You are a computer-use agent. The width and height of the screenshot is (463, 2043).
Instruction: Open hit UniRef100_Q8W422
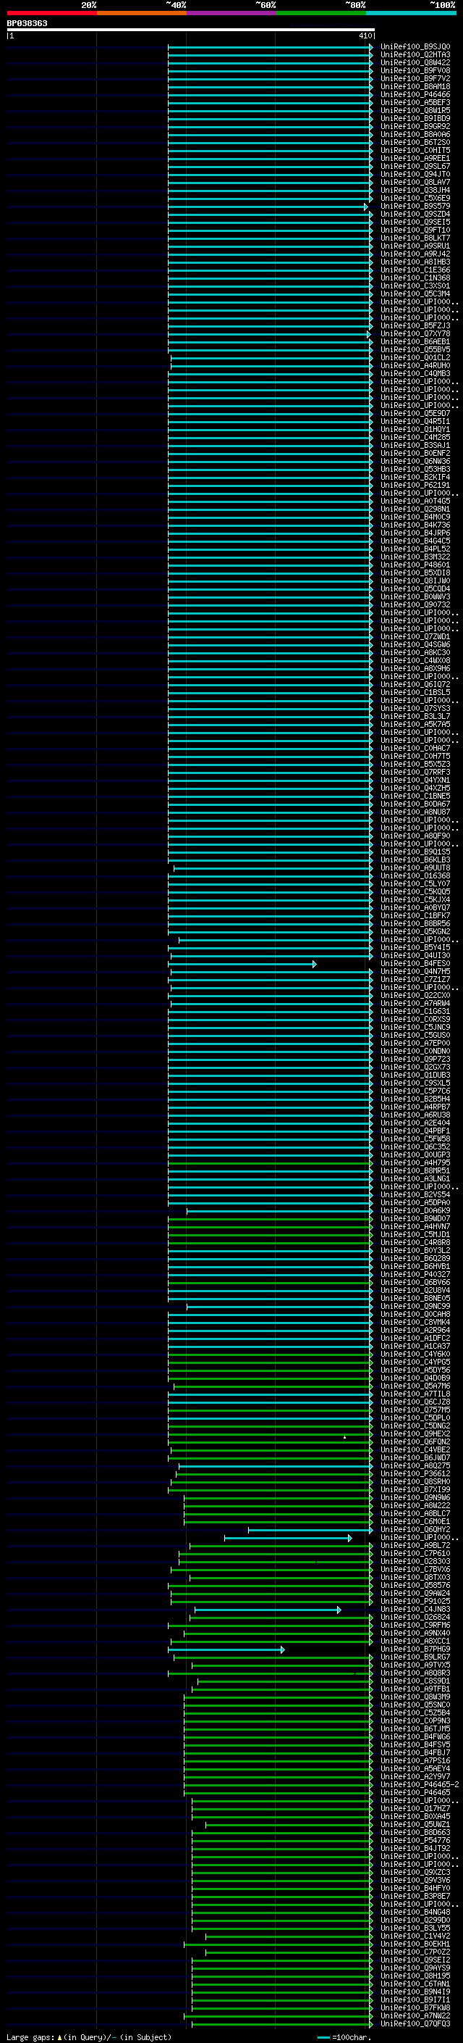415,62
